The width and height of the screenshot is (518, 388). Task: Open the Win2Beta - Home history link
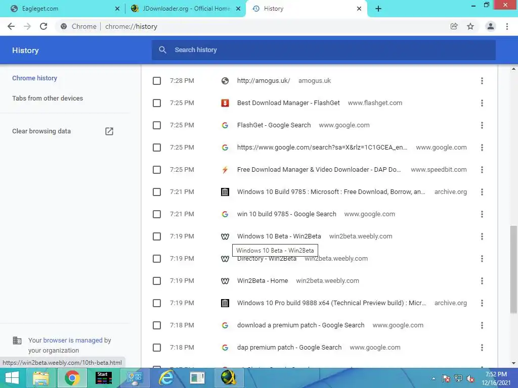[x=263, y=281]
